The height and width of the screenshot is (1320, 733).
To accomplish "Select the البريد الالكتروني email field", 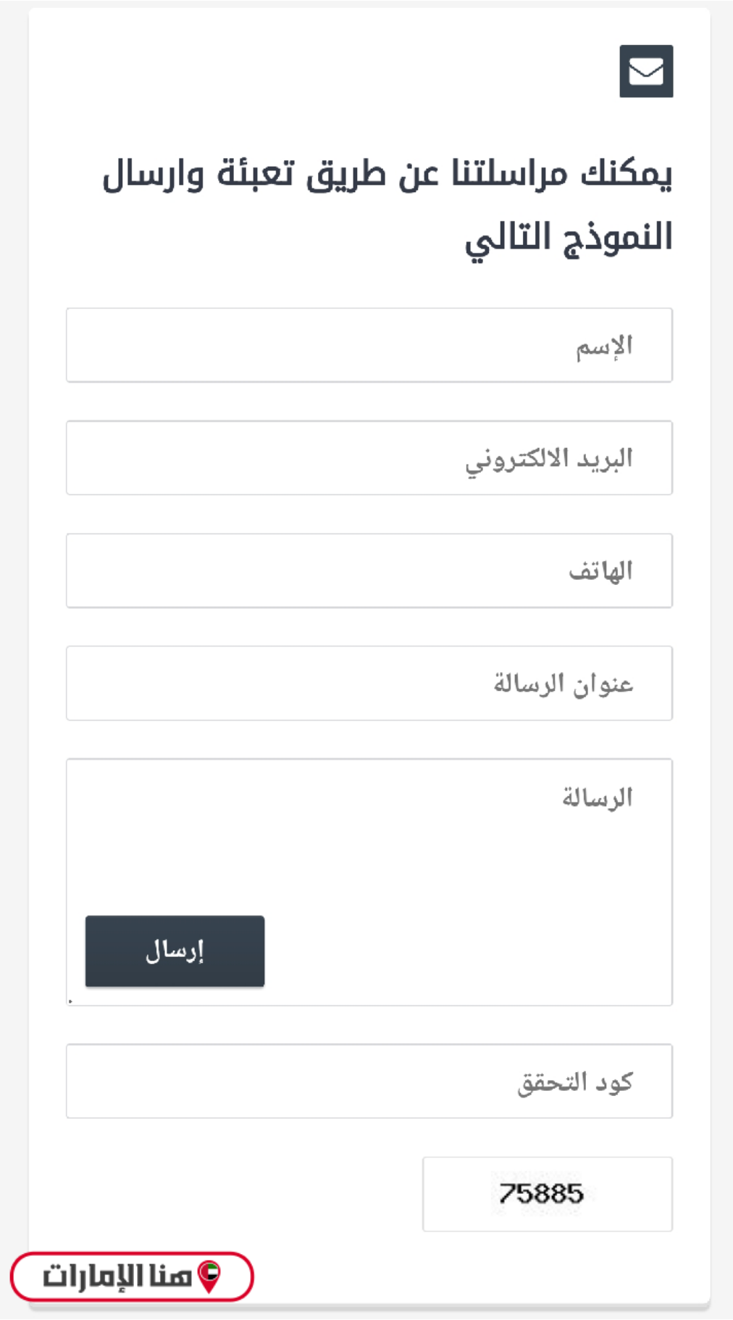I will click(x=369, y=458).
